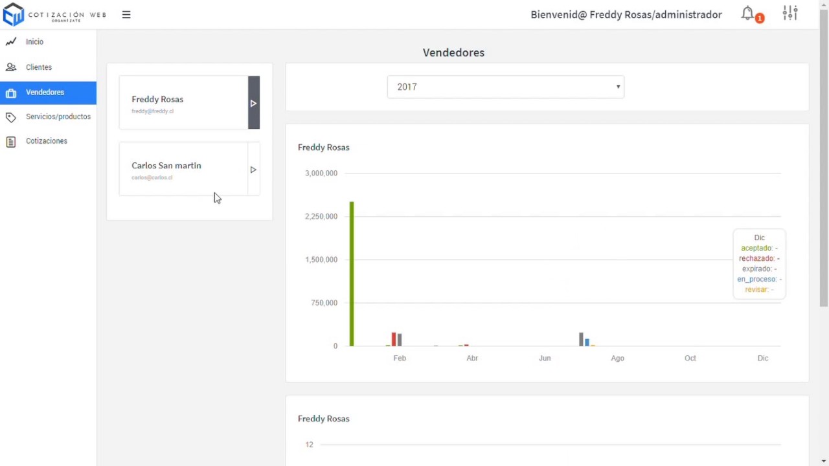Image resolution: width=829 pixels, height=466 pixels.
Task: Toggle the hamburger sidebar menu
Action: click(x=126, y=14)
